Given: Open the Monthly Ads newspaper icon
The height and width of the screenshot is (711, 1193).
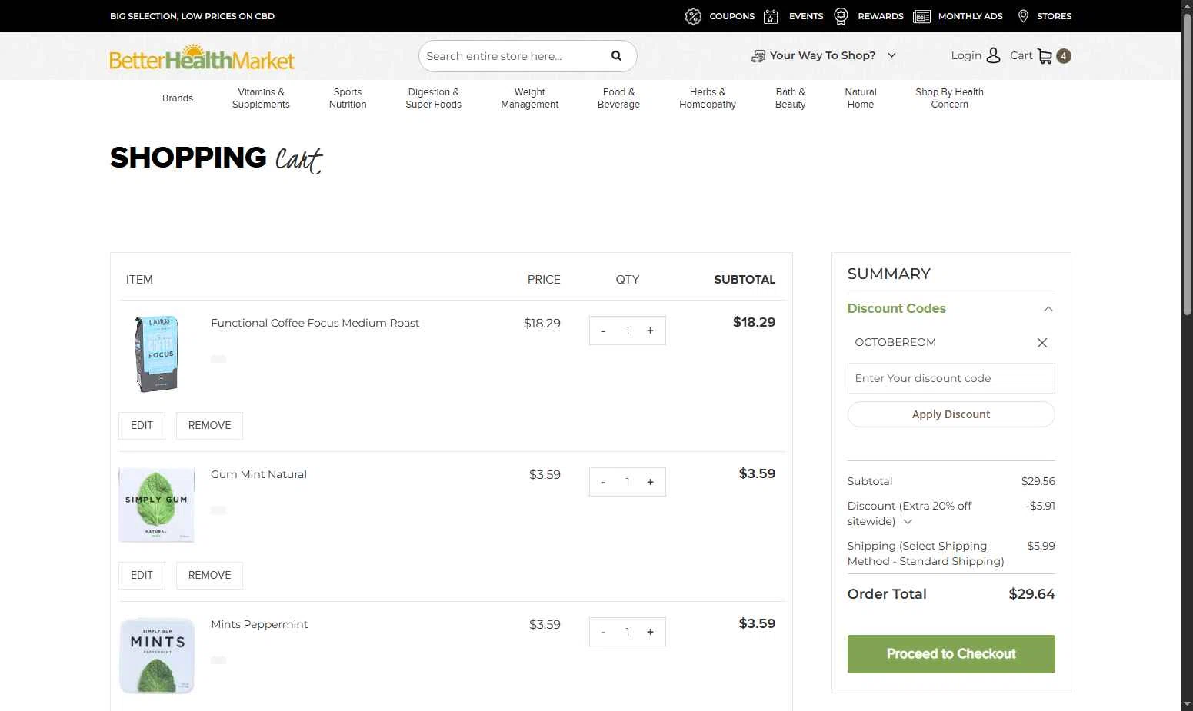Looking at the screenshot, I should tap(921, 16).
